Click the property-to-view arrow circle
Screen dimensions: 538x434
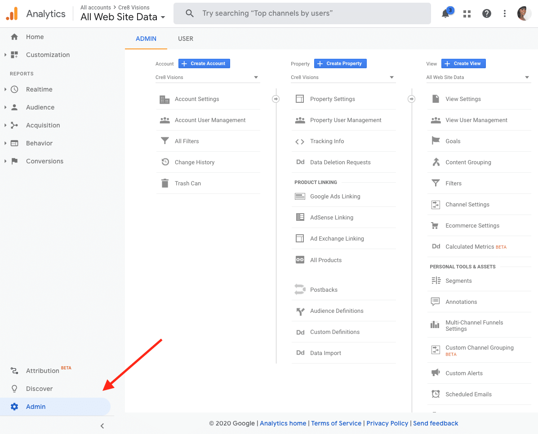411,99
